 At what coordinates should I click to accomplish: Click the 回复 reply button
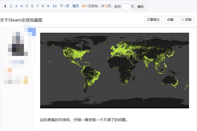[186, 20]
